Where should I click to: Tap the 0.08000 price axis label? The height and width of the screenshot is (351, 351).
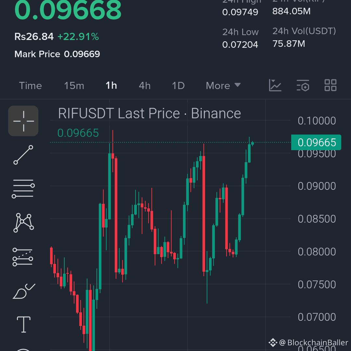coord(317,252)
